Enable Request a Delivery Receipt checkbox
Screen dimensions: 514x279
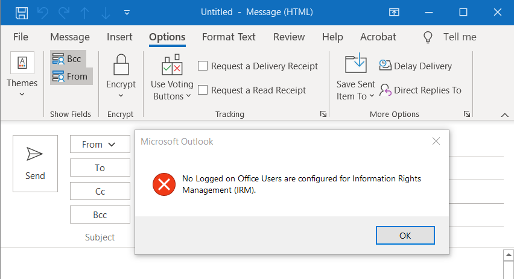[203, 66]
